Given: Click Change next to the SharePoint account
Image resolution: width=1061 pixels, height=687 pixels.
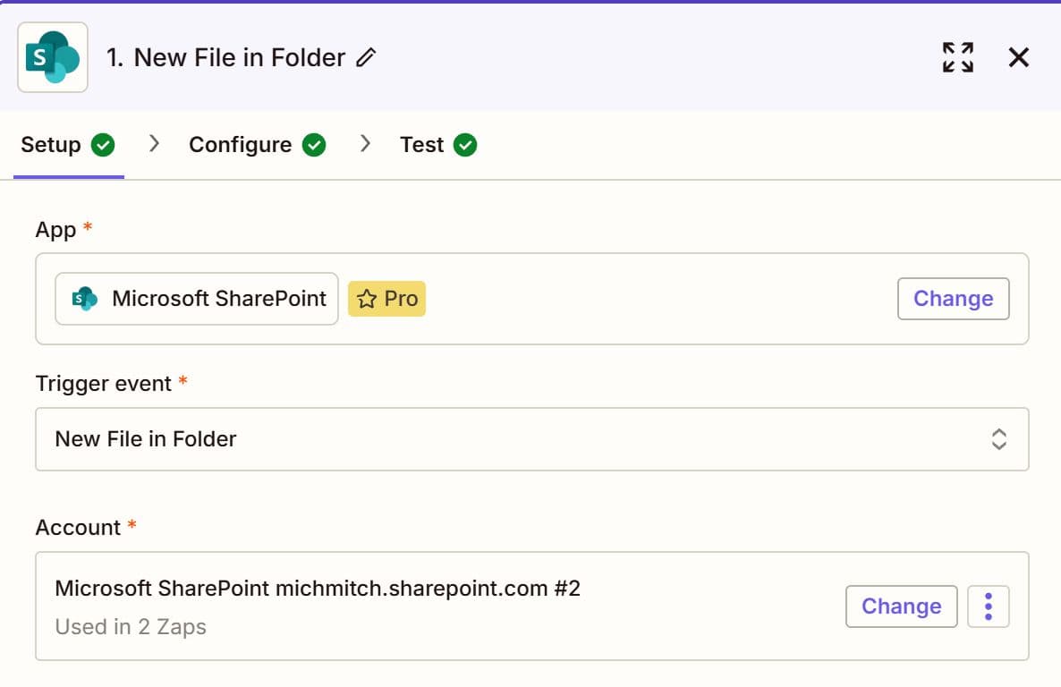Looking at the screenshot, I should pos(901,606).
